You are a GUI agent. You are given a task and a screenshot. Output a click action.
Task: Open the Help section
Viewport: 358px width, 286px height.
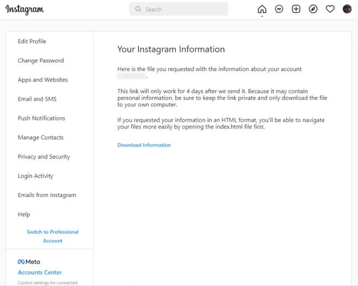click(x=24, y=214)
